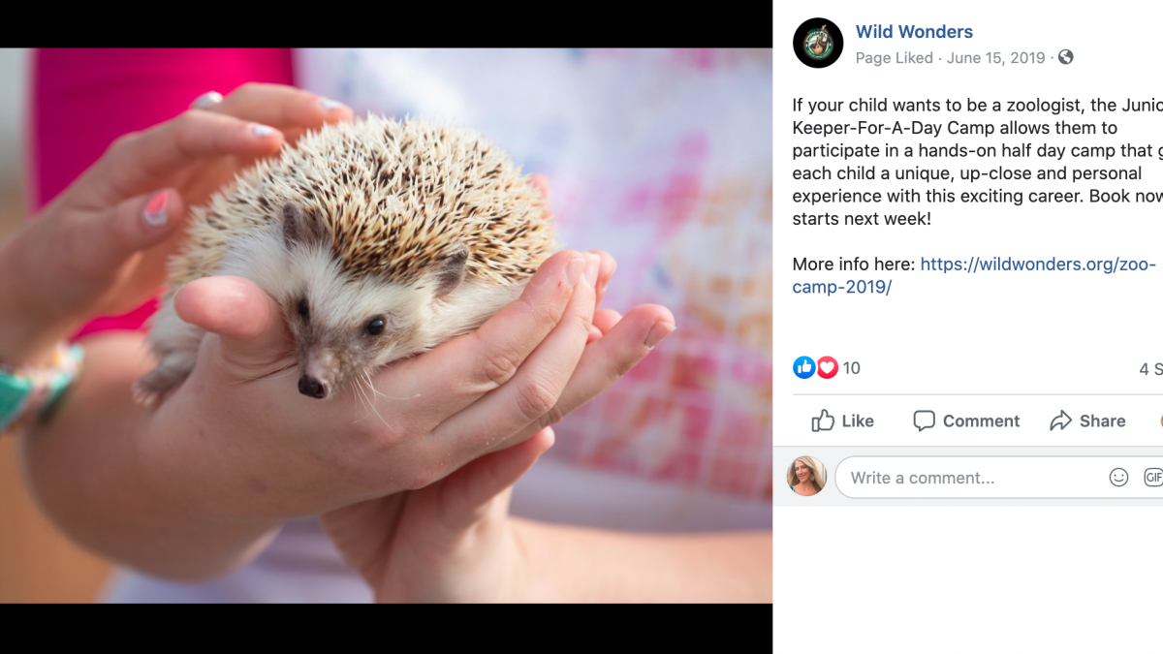This screenshot has width=1163, height=654.
Task: Open the Wild Wonders page logo avatar
Action: pos(818,44)
